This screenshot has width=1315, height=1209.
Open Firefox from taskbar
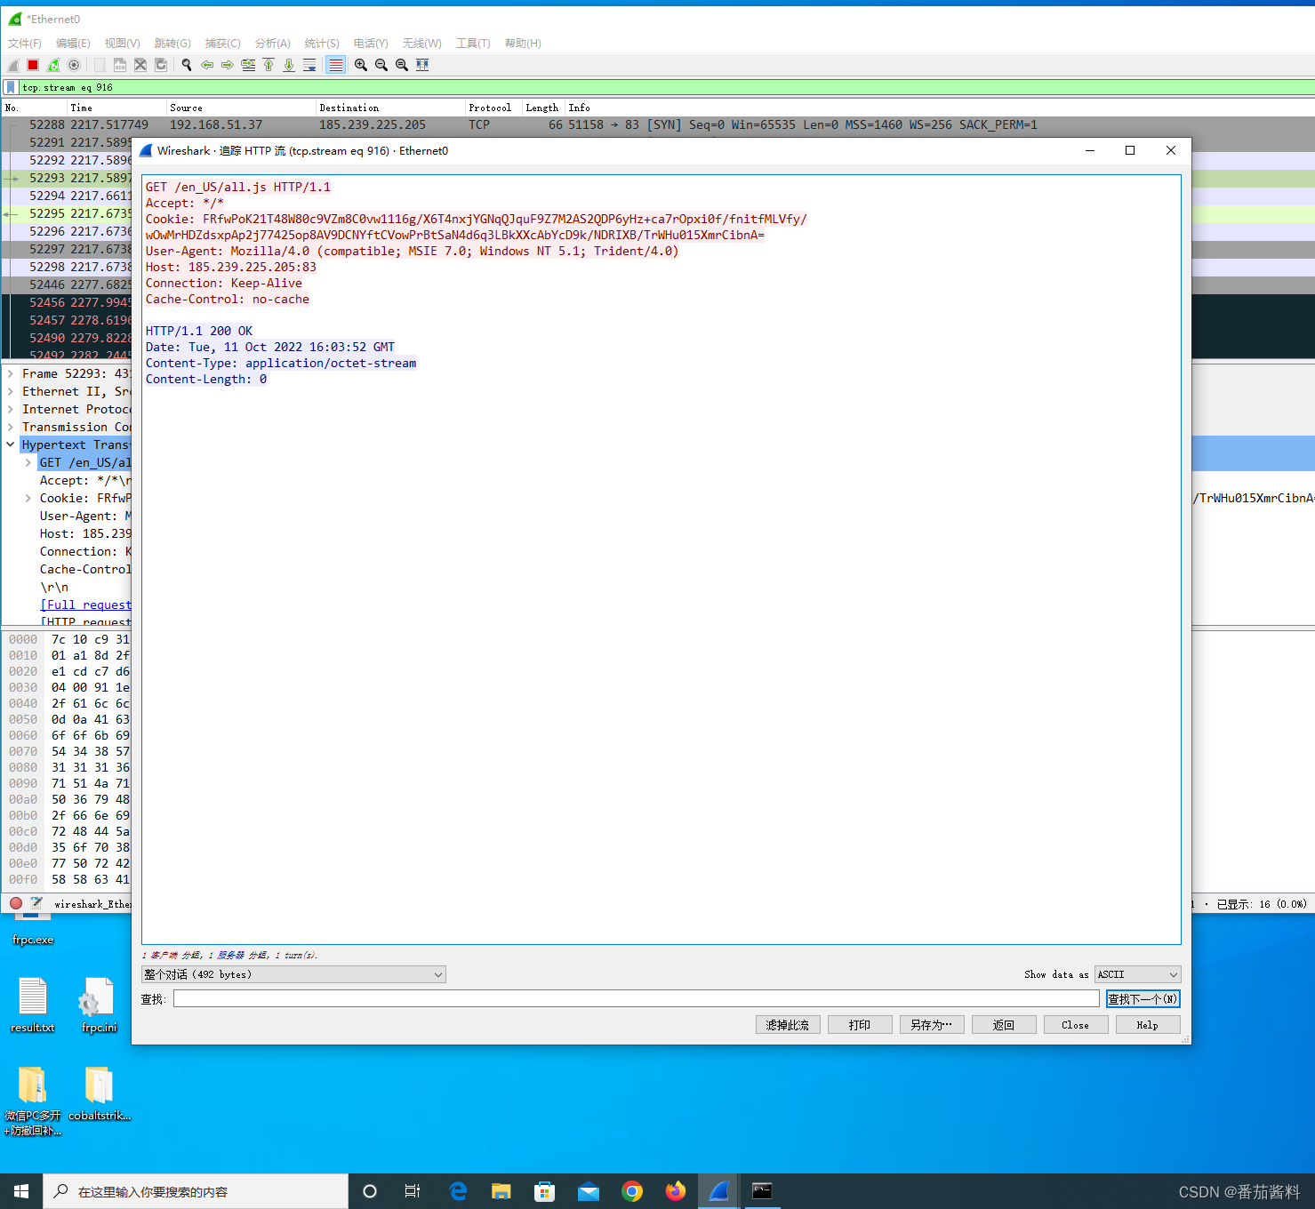[676, 1191]
